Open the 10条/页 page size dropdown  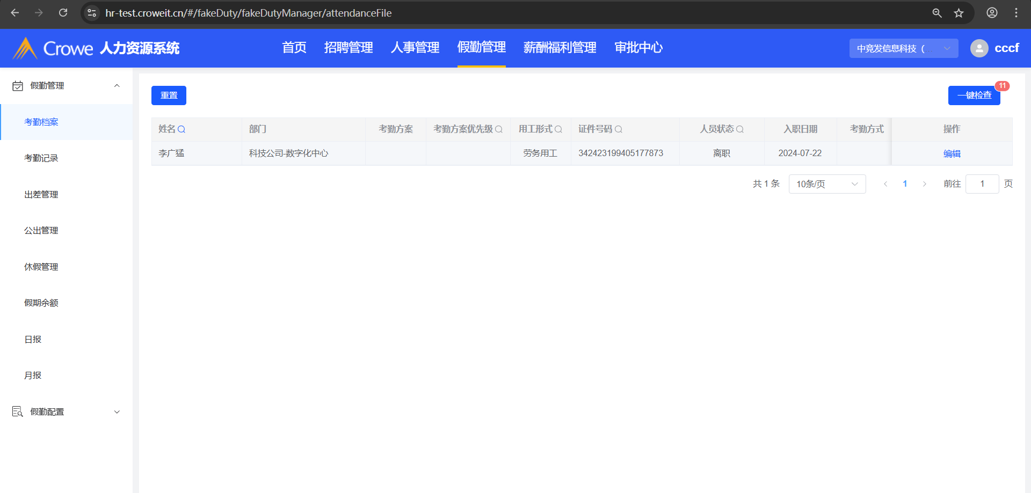[827, 184]
